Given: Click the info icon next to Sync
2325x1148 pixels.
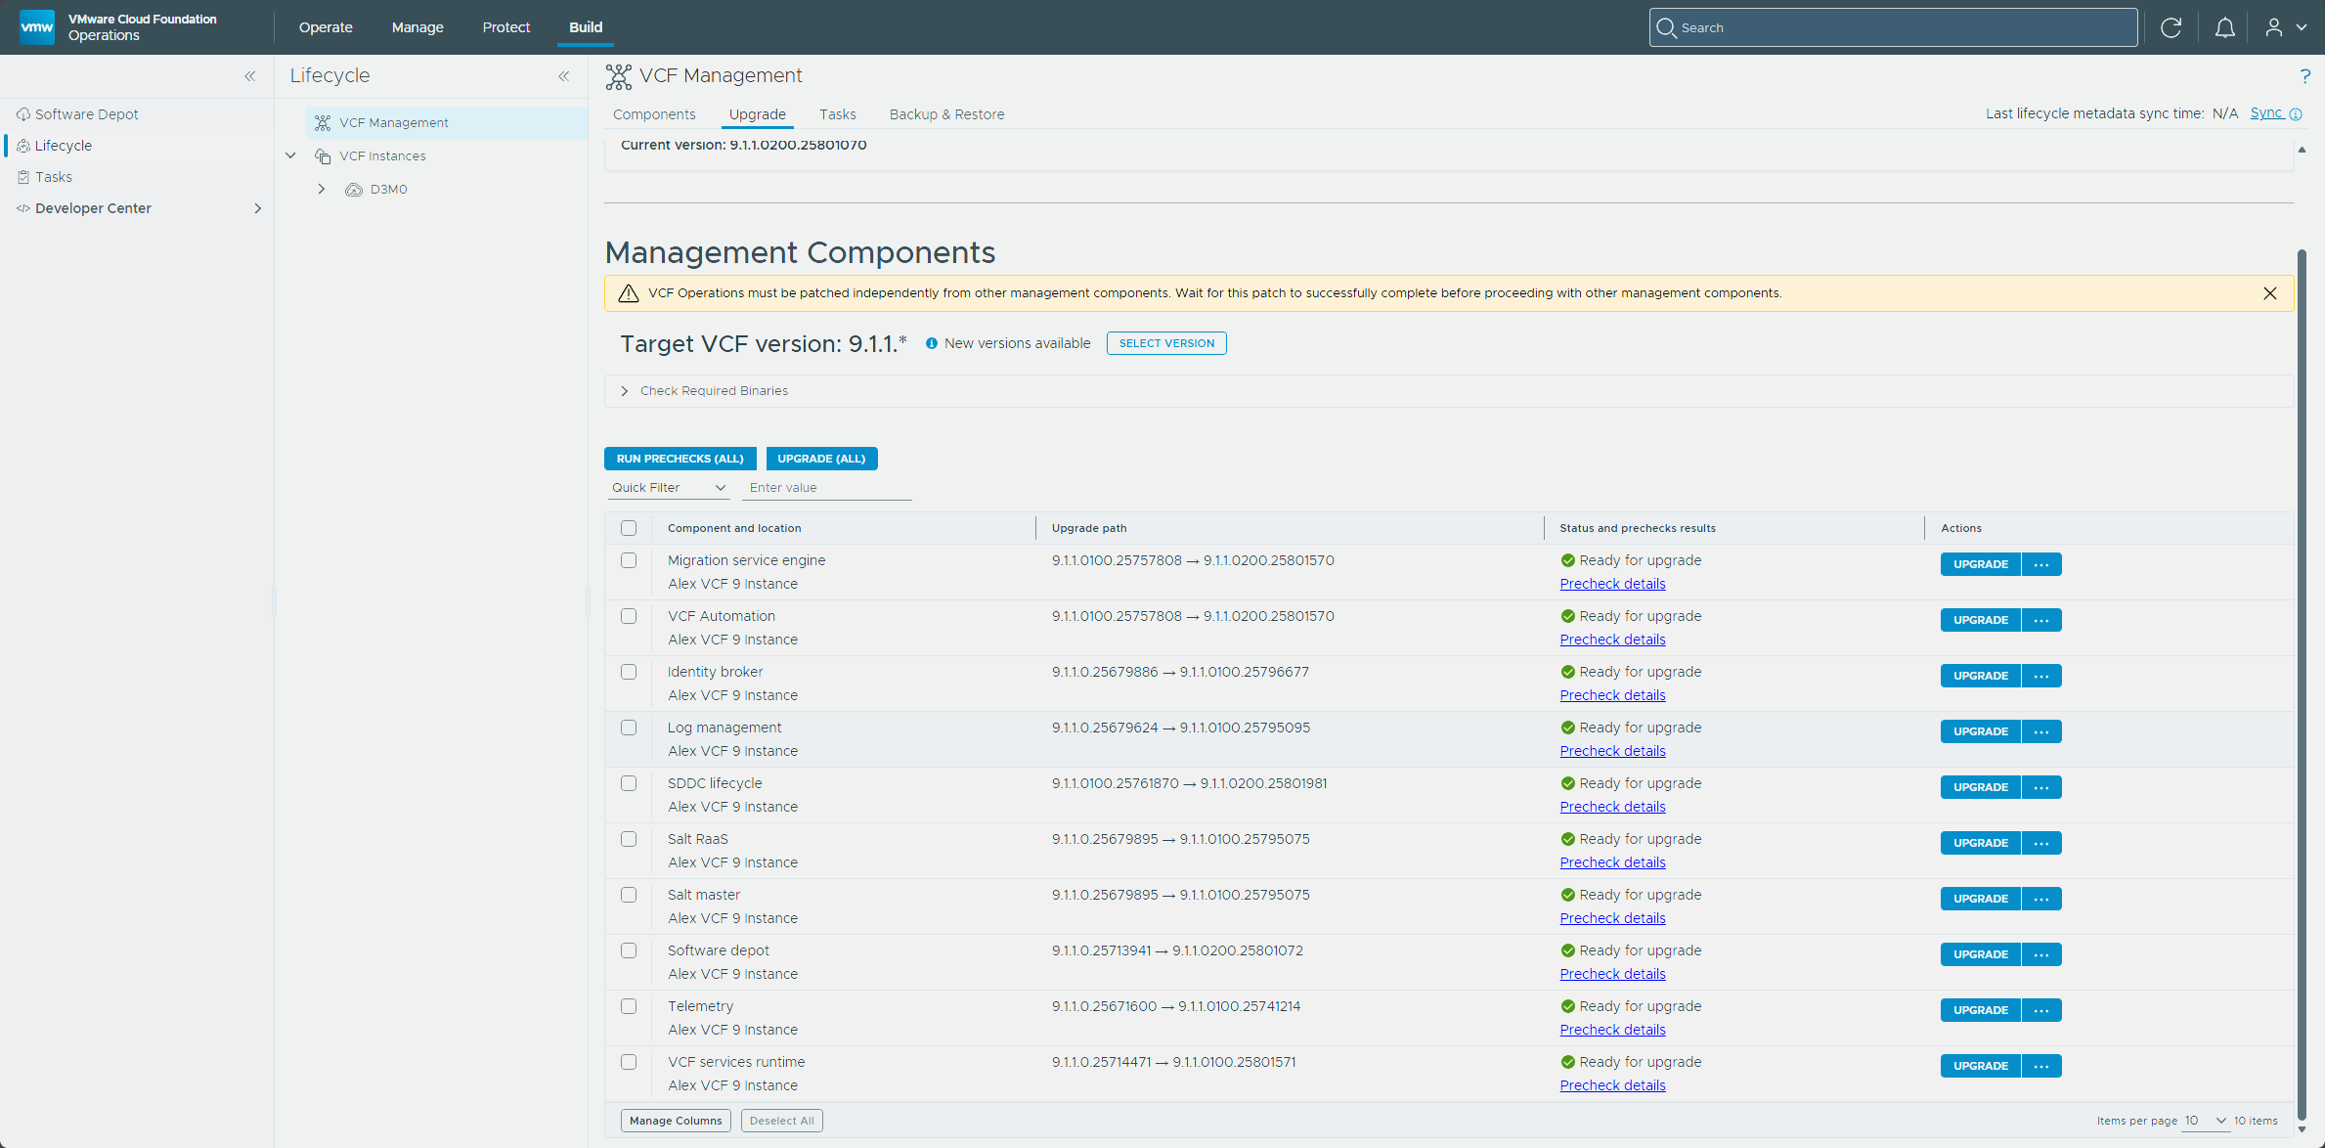Looking at the screenshot, I should [2296, 114].
